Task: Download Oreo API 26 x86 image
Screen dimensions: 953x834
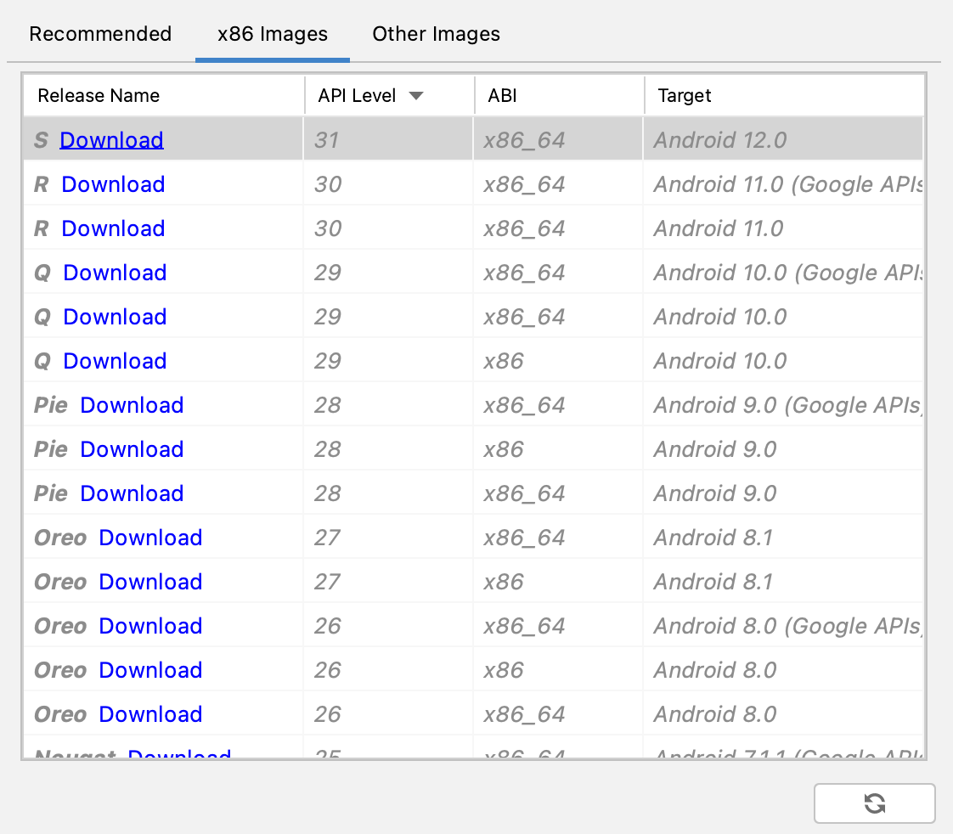Action: pos(150,670)
